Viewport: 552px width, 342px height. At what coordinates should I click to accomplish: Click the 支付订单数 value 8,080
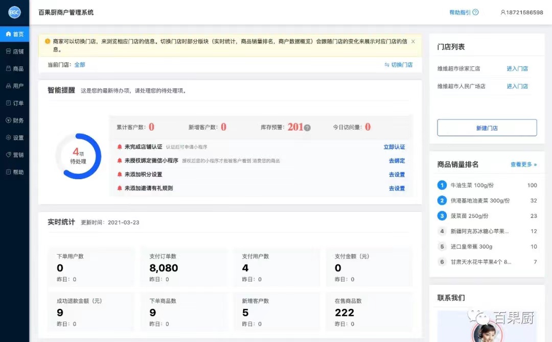click(x=164, y=268)
